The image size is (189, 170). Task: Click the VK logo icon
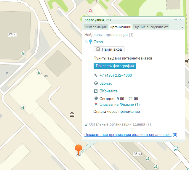[96, 91]
